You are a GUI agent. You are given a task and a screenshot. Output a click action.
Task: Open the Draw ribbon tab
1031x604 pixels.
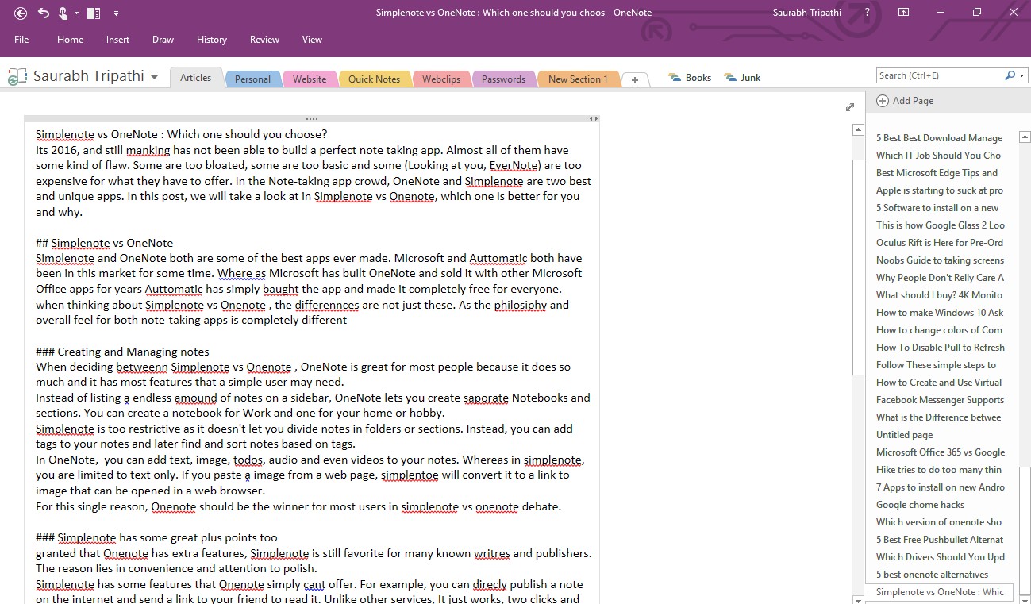coord(163,40)
